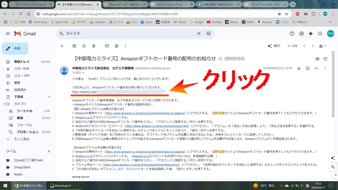Collapse the Categories (カテゴリ) section
Screen dimensions: 338x190
coord(4,104)
